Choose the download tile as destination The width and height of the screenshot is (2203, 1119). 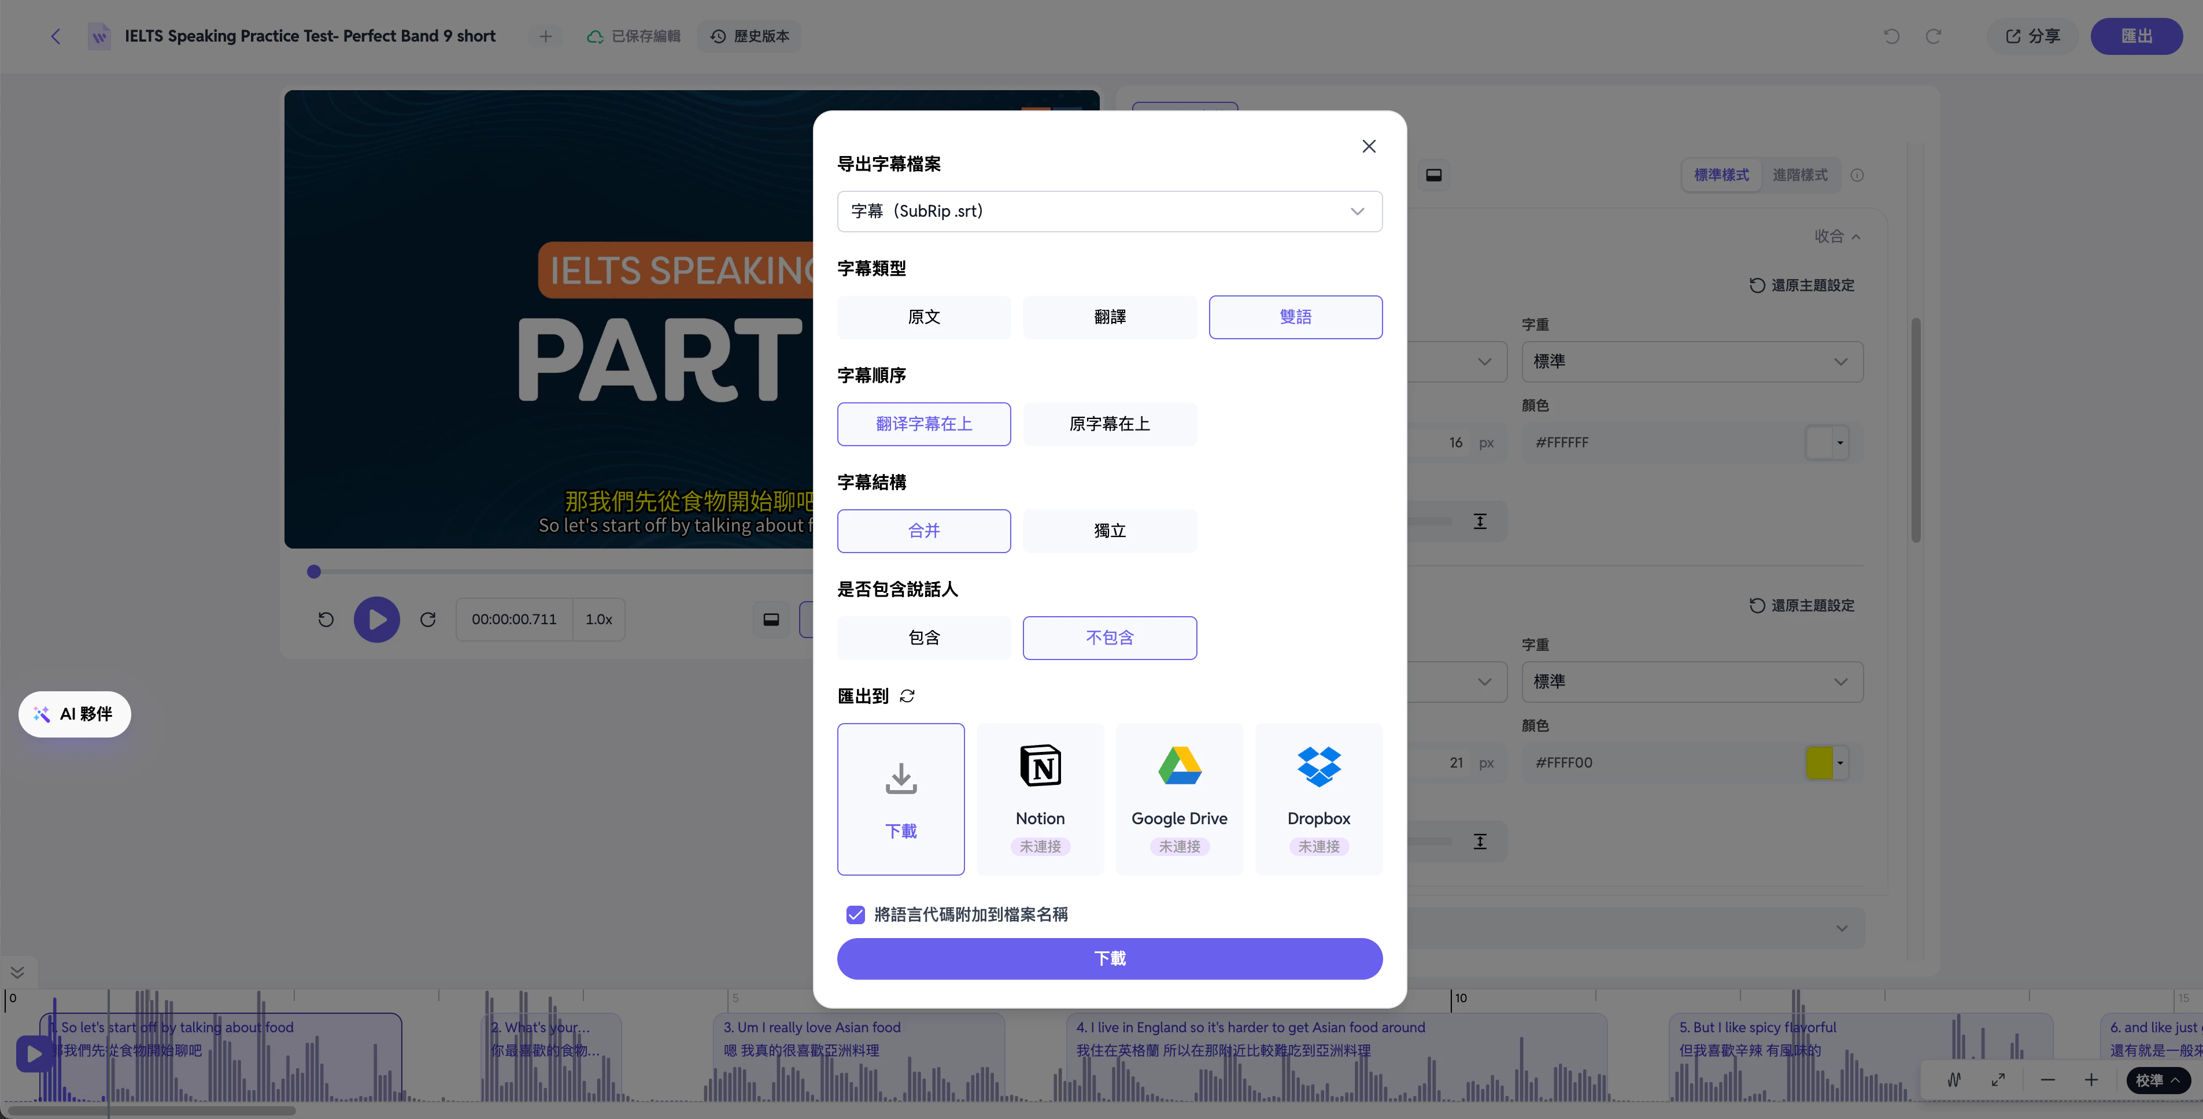900,798
